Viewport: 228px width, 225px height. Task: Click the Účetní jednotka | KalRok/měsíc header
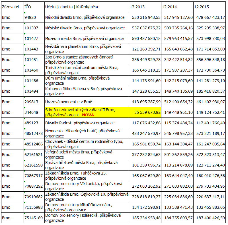[x=87, y=7]
